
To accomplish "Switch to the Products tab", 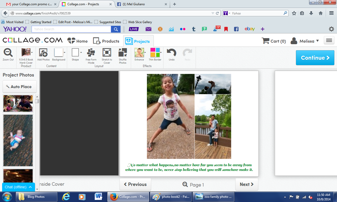I will [x=106, y=41].
